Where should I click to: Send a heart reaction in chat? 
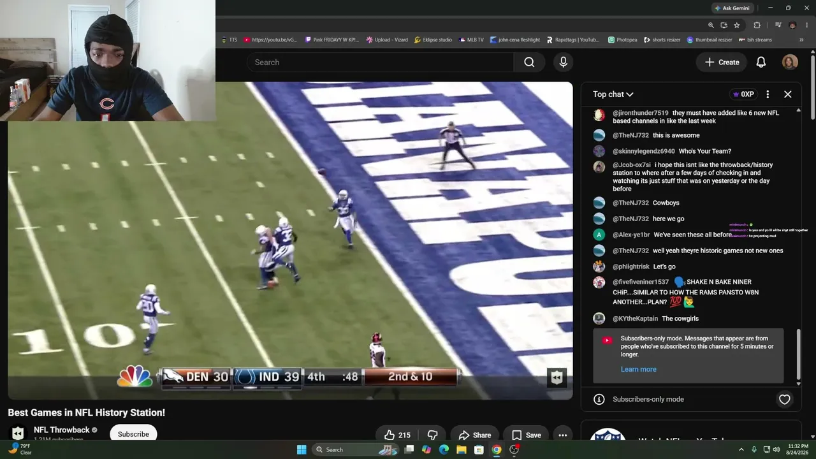tap(785, 399)
